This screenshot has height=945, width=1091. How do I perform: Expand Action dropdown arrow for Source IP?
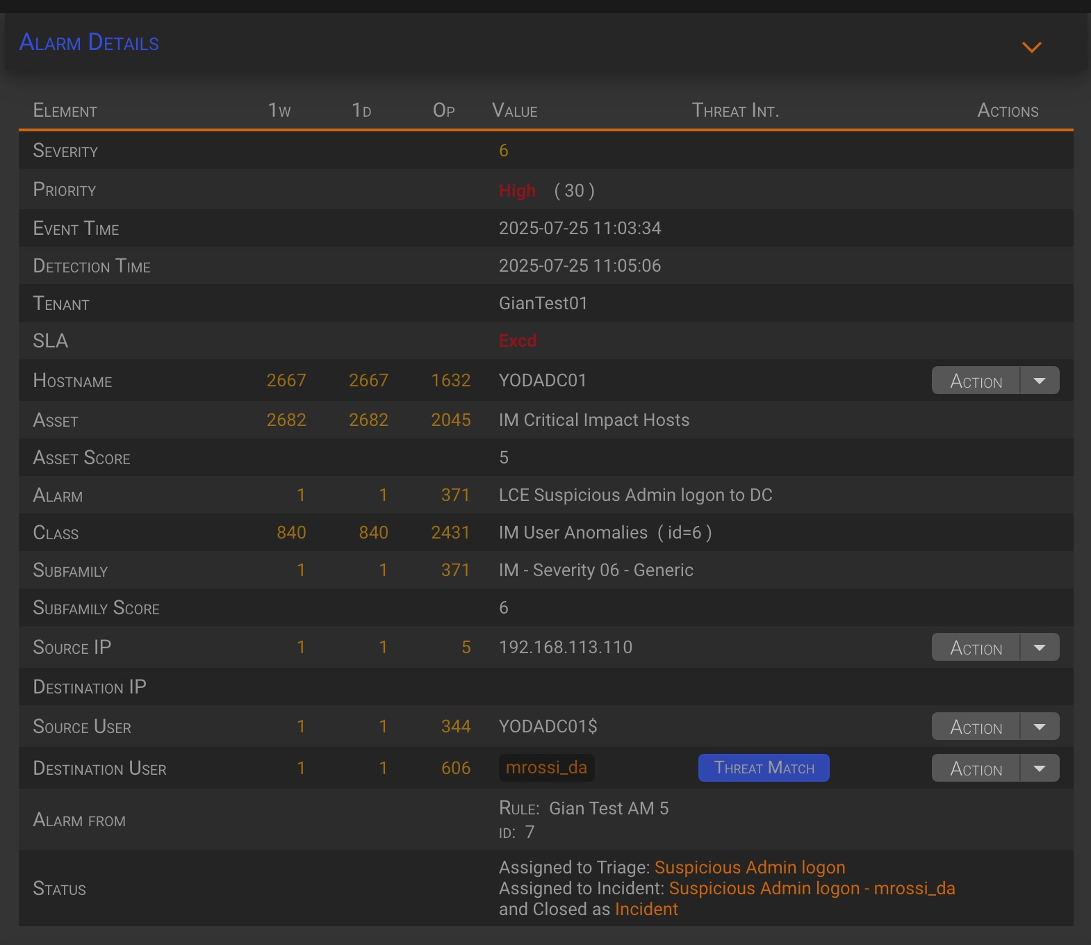click(1040, 648)
